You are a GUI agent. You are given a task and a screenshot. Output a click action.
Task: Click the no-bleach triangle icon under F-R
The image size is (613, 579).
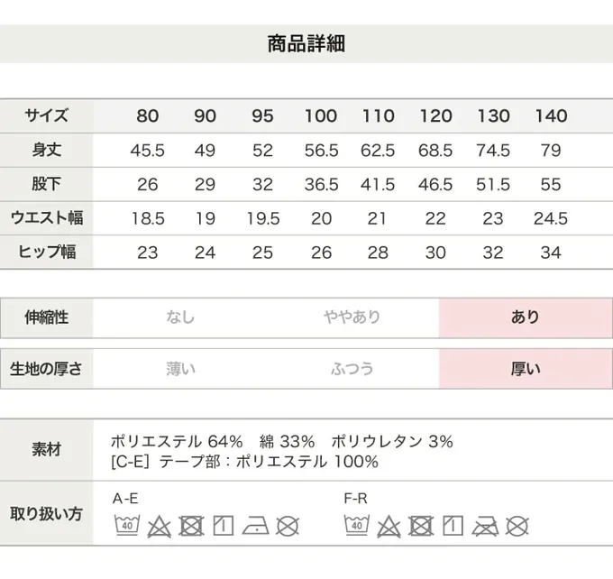(389, 525)
